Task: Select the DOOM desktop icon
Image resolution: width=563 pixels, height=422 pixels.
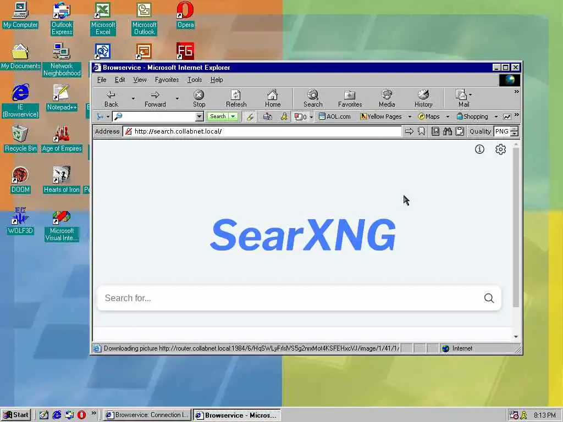Action: tap(20, 180)
